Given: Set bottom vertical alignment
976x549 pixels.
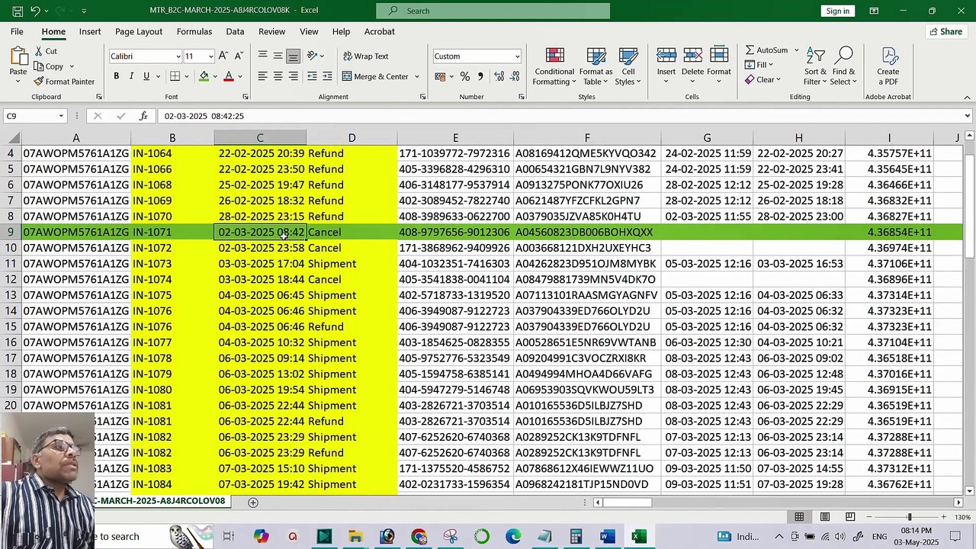Looking at the screenshot, I should tap(294, 56).
